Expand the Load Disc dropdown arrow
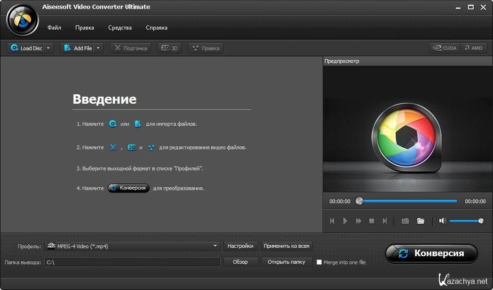Image resolution: width=493 pixels, height=290 pixels. click(48, 48)
